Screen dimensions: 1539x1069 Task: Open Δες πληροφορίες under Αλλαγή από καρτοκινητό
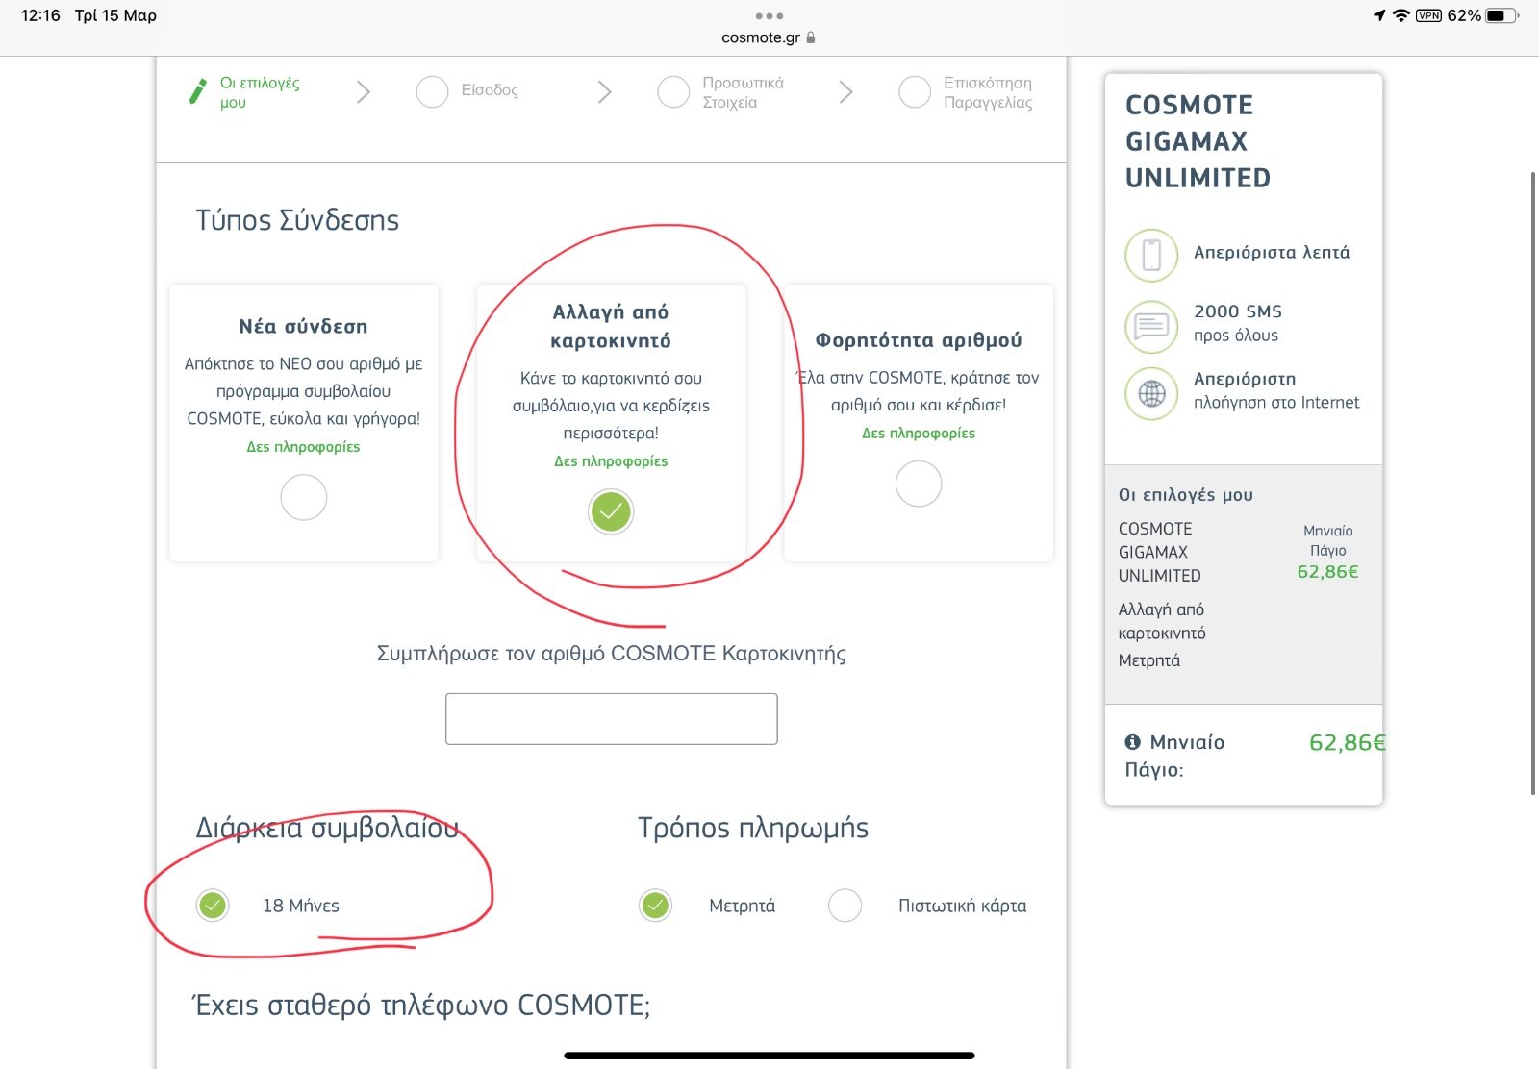point(611,461)
